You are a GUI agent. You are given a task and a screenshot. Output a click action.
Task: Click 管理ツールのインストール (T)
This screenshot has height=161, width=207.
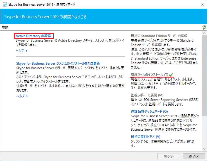[149, 75]
